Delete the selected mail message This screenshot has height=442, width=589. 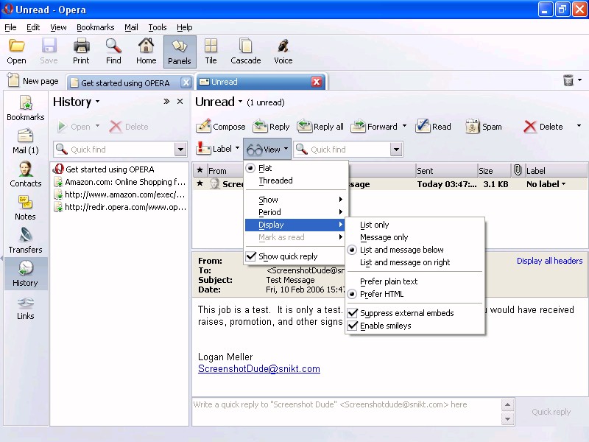click(543, 127)
